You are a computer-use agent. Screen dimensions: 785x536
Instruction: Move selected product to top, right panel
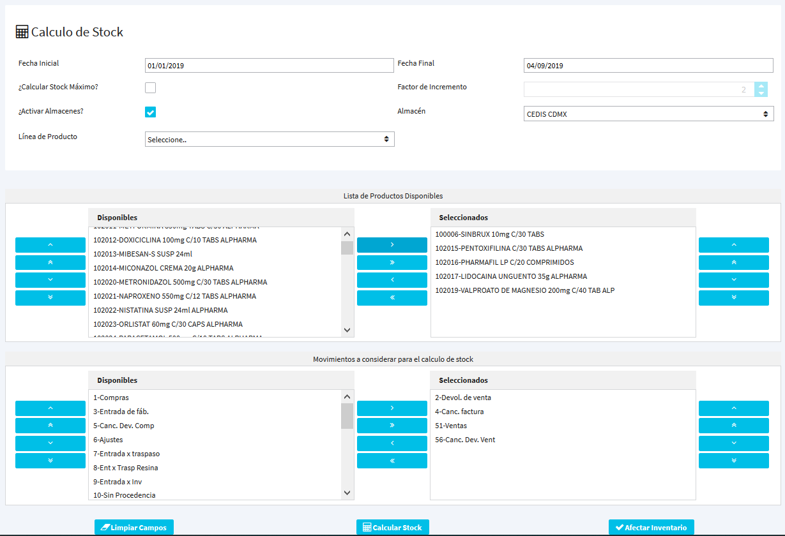(x=733, y=263)
